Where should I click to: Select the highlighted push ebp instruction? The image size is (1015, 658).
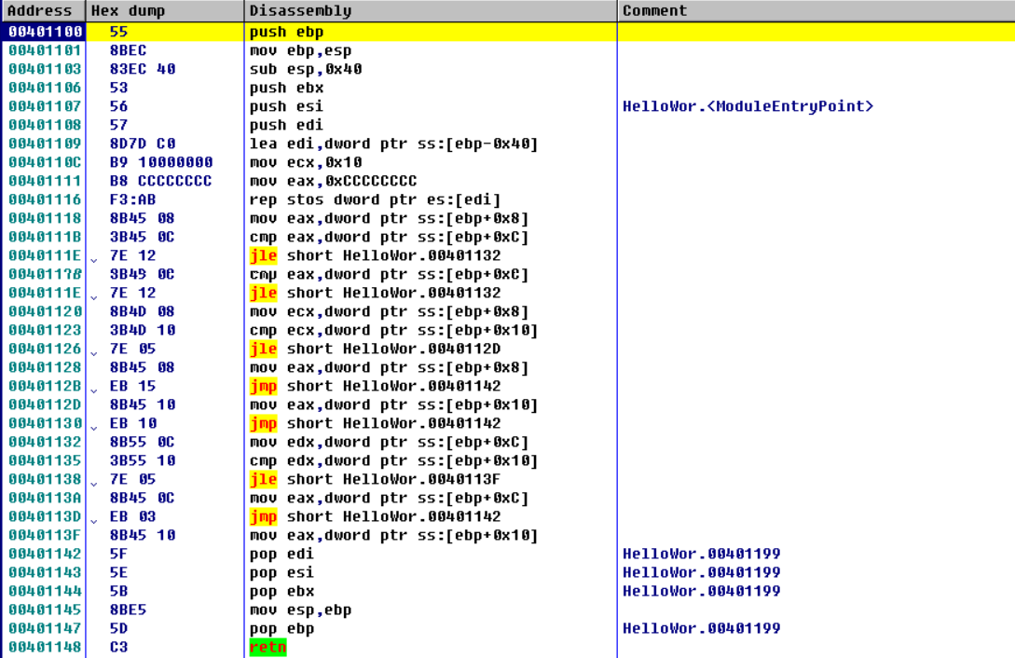click(x=286, y=32)
